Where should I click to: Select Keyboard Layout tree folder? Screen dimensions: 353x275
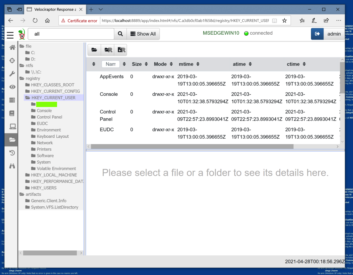[50, 136]
